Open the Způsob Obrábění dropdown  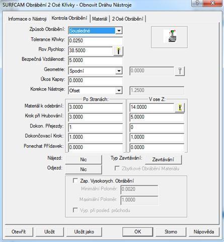coord(119,31)
